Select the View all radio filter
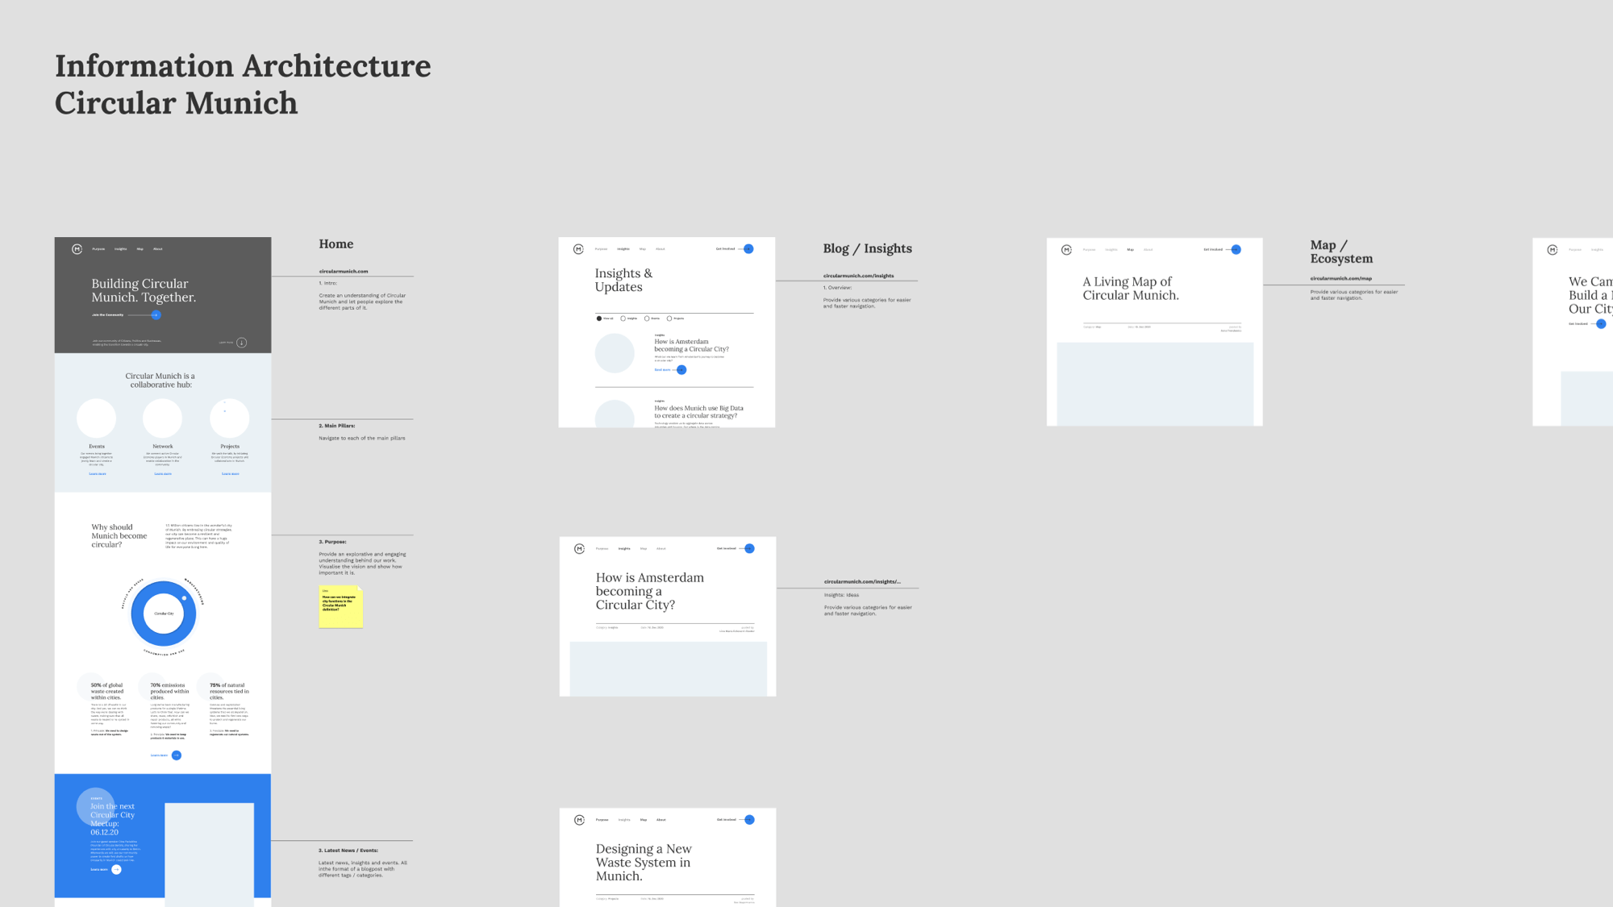 [x=599, y=318]
